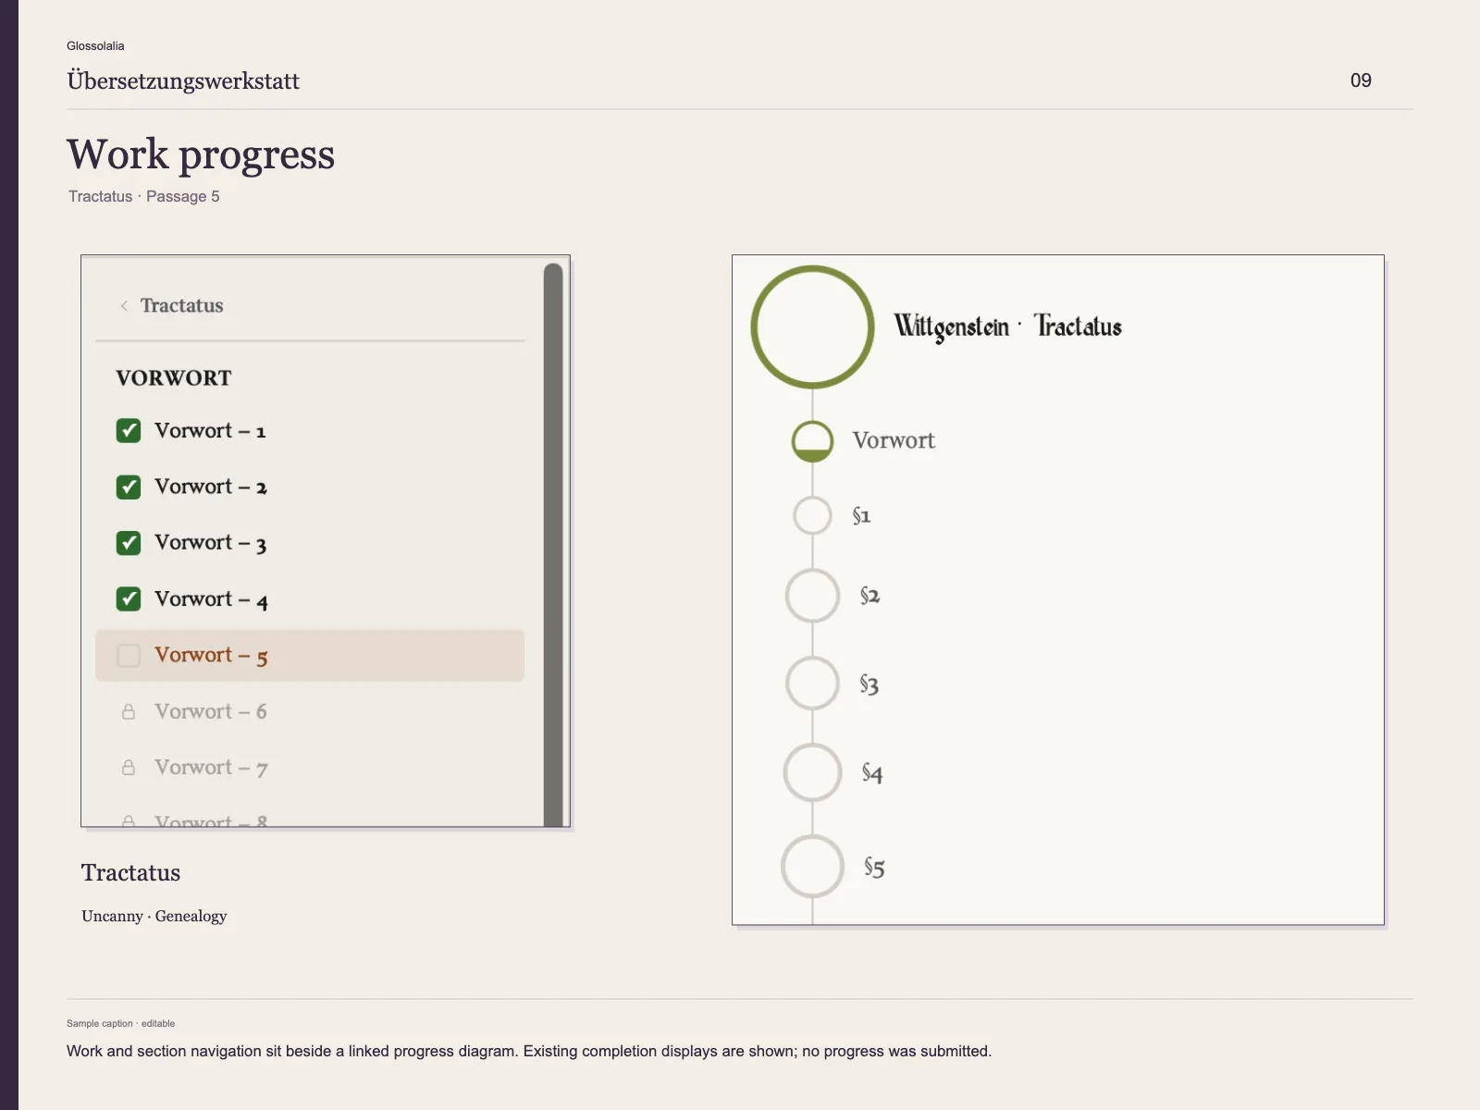This screenshot has height=1110, width=1480.
Task: Click the VORWORT section heading
Action: pyautogui.click(x=174, y=377)
